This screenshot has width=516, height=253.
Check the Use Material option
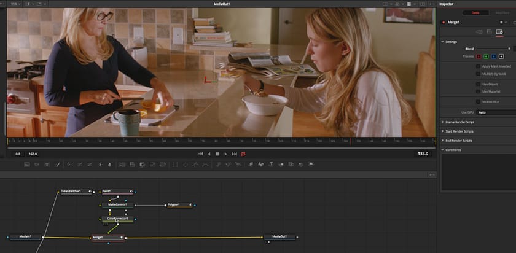[478, 91]
